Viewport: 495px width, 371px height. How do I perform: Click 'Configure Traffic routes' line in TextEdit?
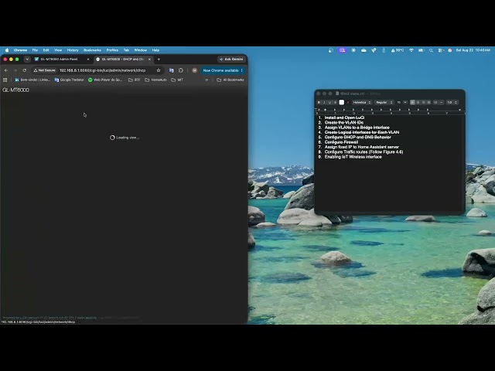(x=364, y=151)
